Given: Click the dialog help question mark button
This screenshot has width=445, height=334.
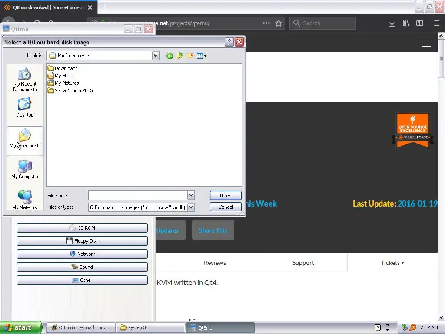Looking at the screenshot, I should 229,42.
